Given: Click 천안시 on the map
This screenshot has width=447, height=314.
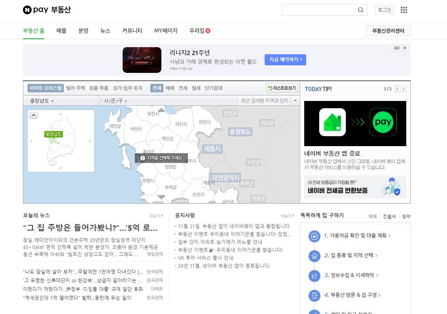Looking at the screenshot, I should click(x=205, y=122).
